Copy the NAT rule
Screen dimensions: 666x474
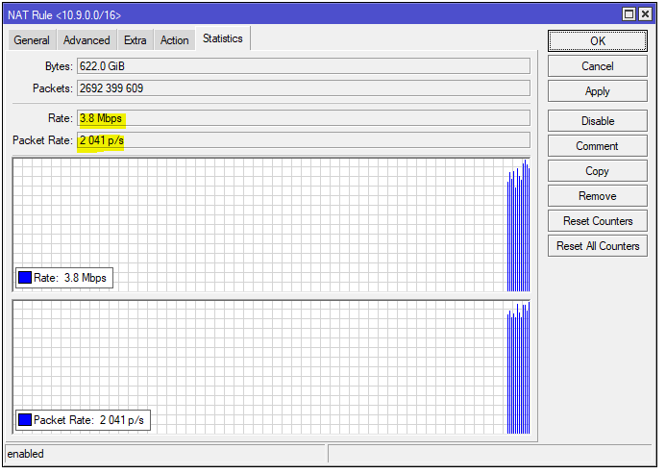(x=597, y=171)
